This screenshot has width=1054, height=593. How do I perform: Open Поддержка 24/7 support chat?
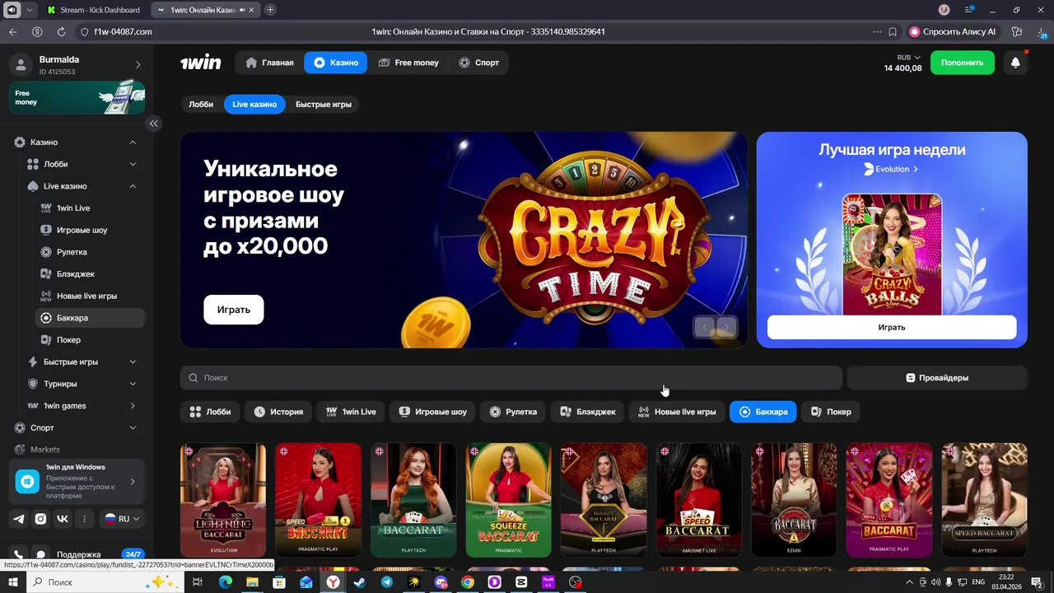[x=80, y=554]
